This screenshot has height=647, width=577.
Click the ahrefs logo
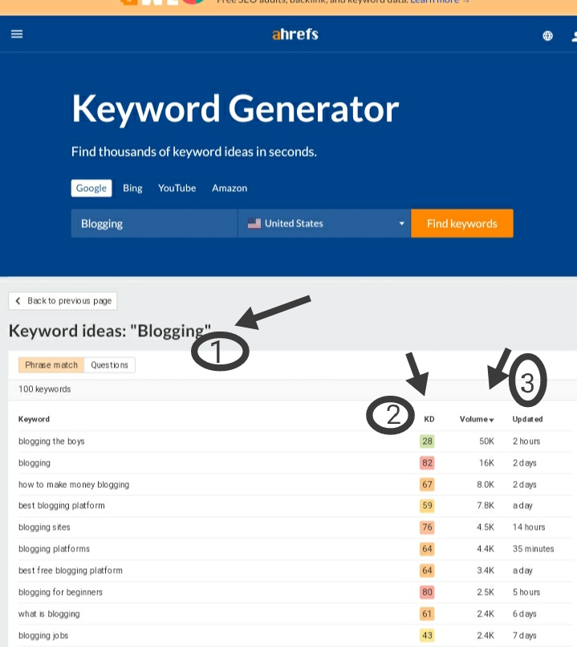pyautogui.click(x=295, y=35)
